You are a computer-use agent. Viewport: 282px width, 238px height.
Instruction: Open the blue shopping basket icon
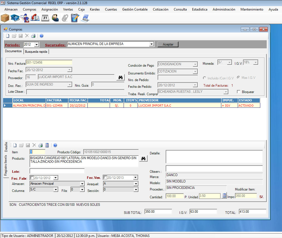pyautogui.click(x=15, y=18)
